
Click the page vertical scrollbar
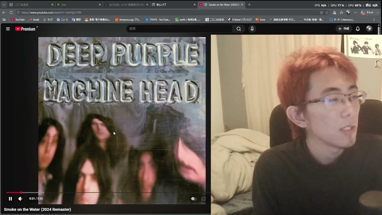(379, 30)
